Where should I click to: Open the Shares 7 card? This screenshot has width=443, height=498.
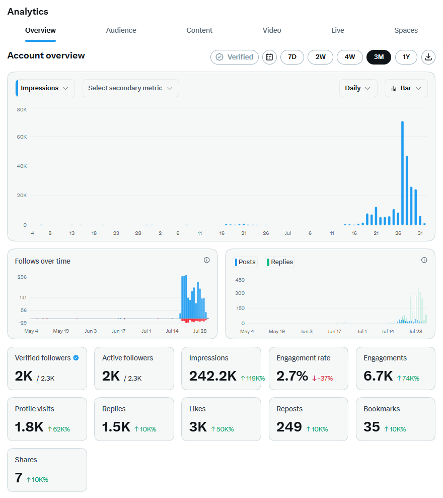pyautogui.click(x=47, y=470)
